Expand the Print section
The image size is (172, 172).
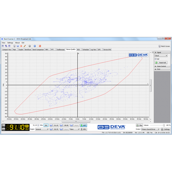point(162,69)
